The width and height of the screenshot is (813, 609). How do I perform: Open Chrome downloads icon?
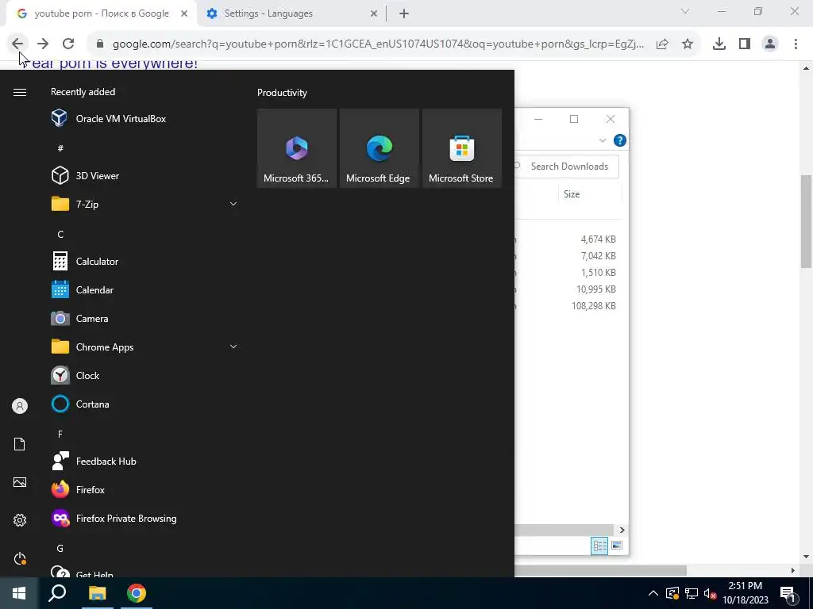tap(719, 44)
